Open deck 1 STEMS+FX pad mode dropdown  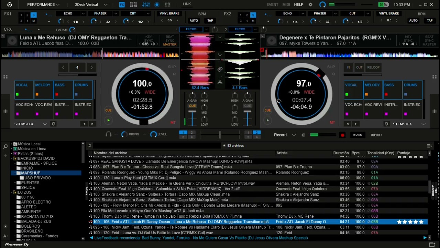click(45, 124)
